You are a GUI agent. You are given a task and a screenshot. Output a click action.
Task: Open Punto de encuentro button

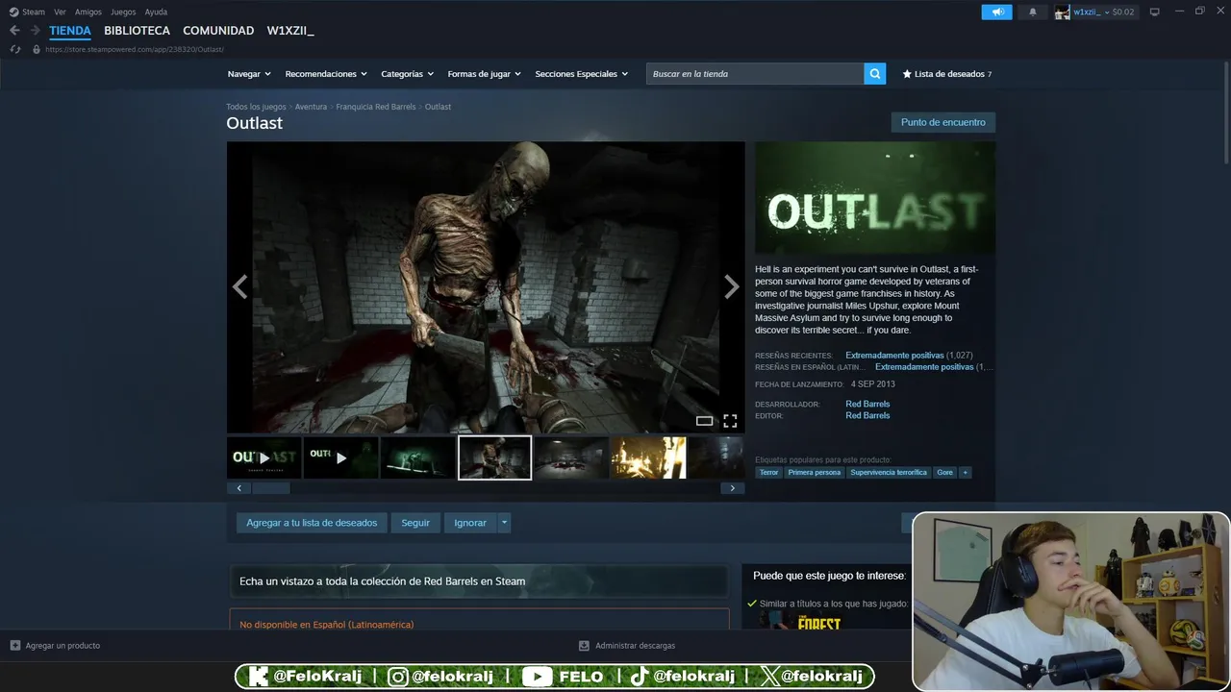point(942,122)
